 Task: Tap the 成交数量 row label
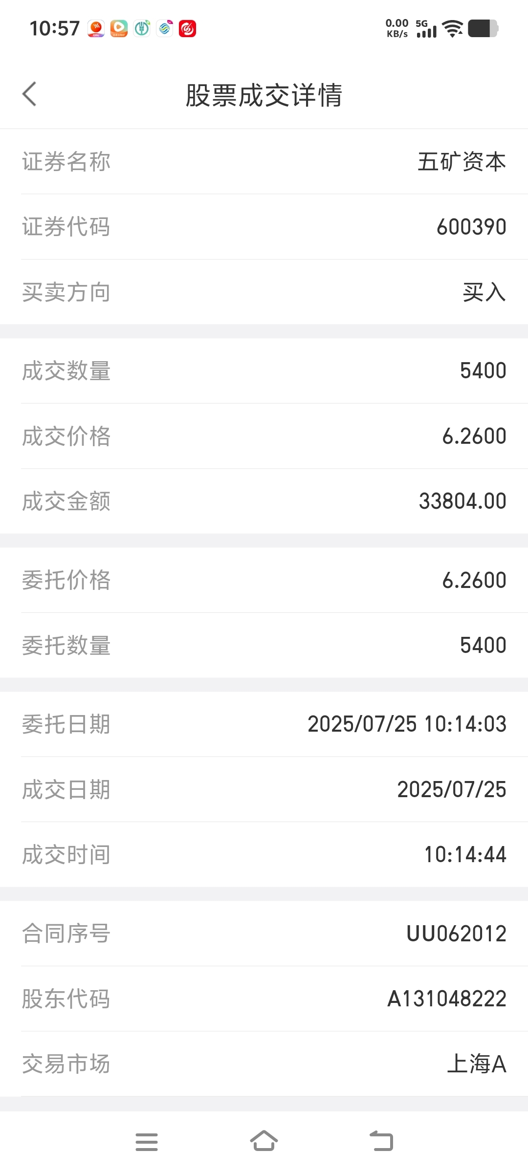click(66, 371)
